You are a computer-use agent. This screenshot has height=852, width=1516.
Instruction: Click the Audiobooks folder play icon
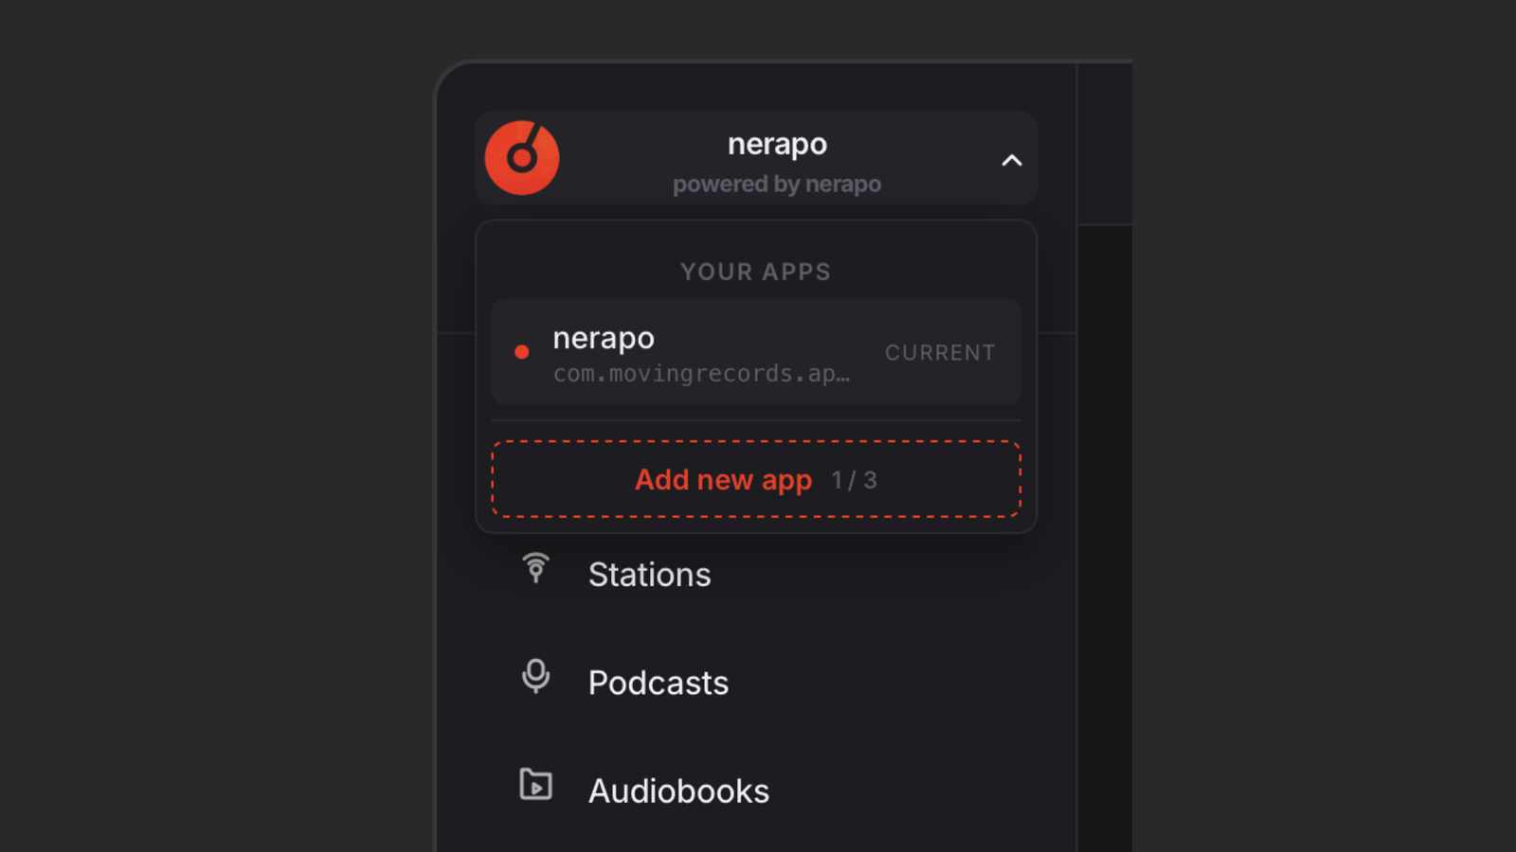pos(536,784)
